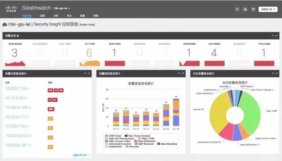
Task: Toggle Command & Control legend entry
Action: coord(118,144)
